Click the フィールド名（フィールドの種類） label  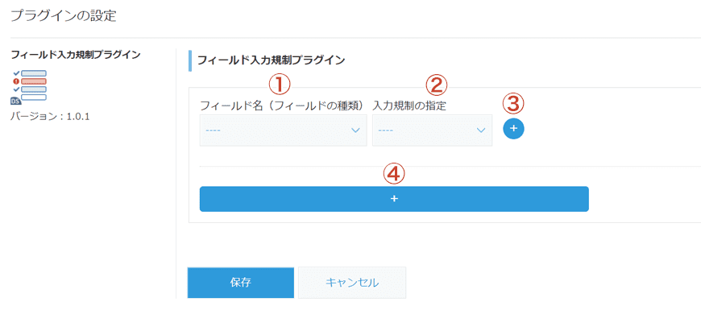(282, 106)
